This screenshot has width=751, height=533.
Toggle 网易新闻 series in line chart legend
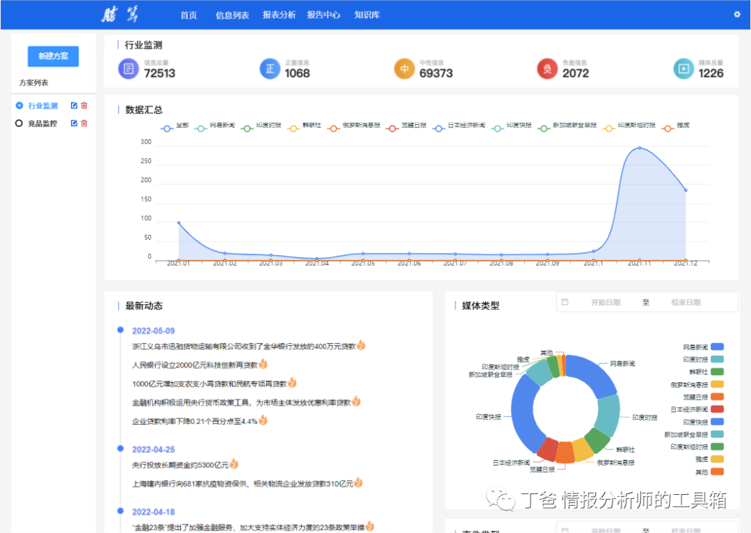click(215, 126)
